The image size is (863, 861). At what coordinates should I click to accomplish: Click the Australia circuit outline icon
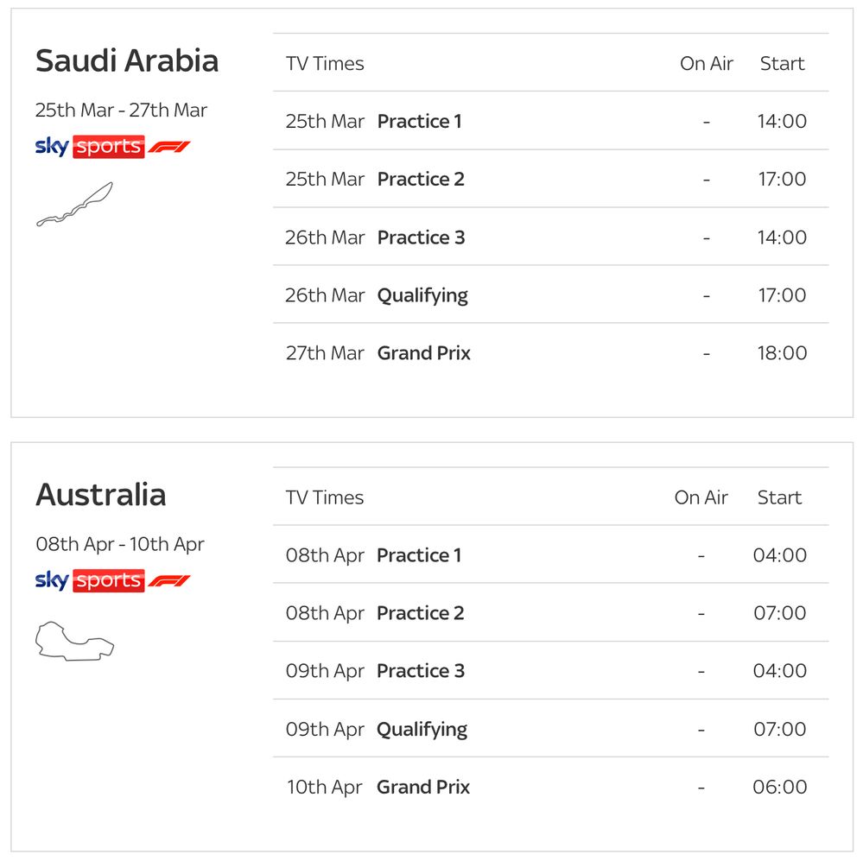[74, 641]
